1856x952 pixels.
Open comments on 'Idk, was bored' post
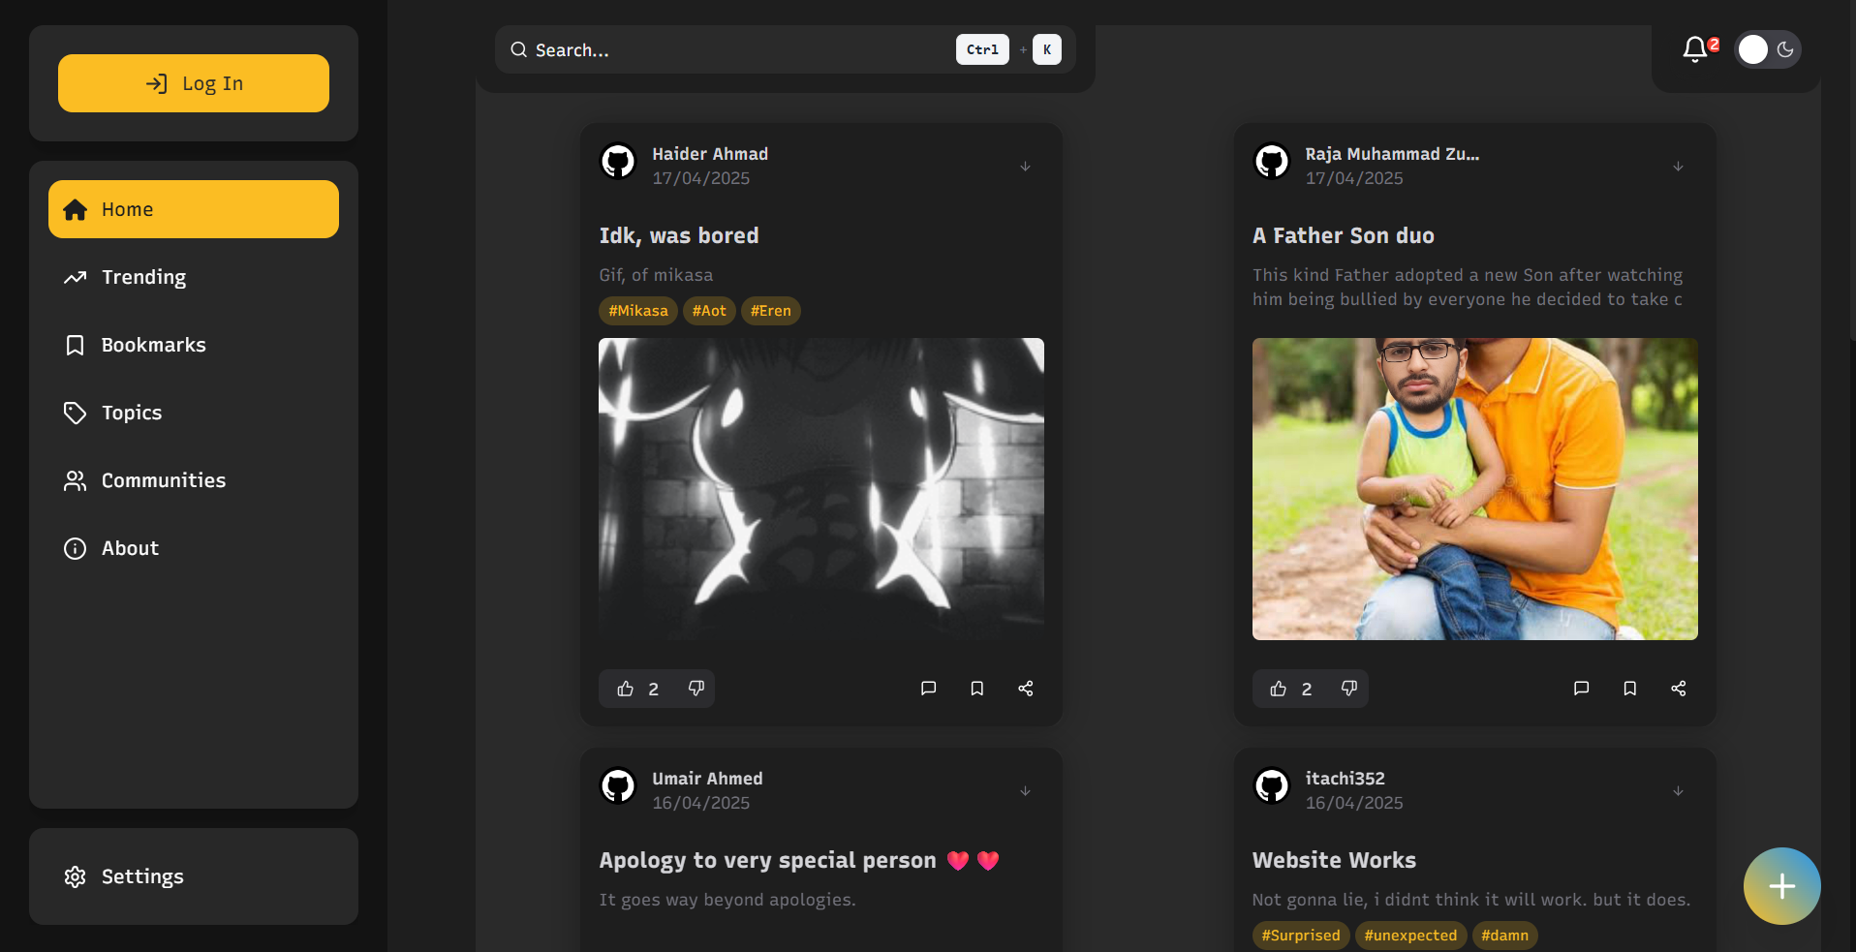(928, 689)
